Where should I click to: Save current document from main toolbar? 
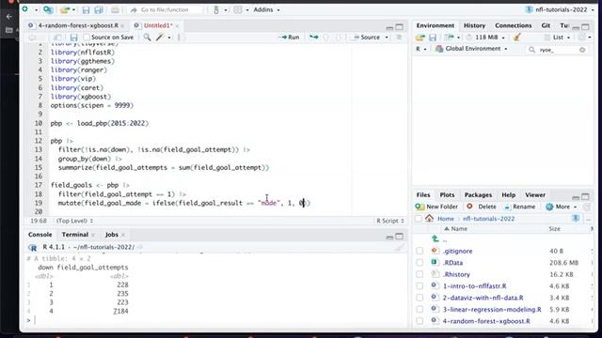(86, 10)
